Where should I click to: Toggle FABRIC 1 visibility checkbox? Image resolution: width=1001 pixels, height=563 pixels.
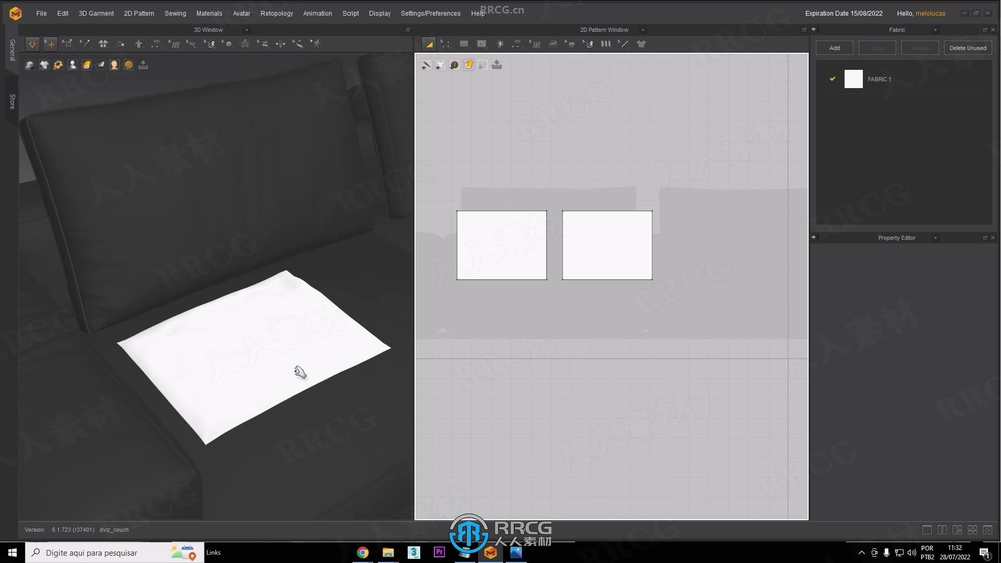(x=832, y=78)
